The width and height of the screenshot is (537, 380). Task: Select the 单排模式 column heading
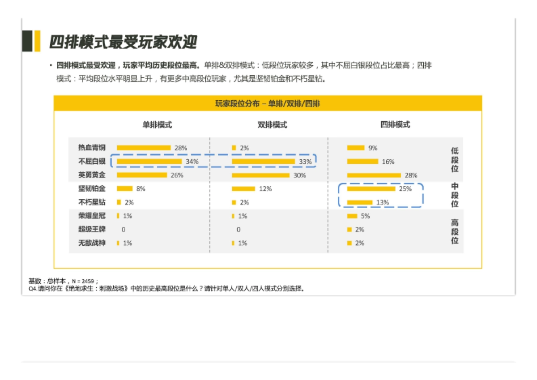pyautogui.click(x=157, y=125)
